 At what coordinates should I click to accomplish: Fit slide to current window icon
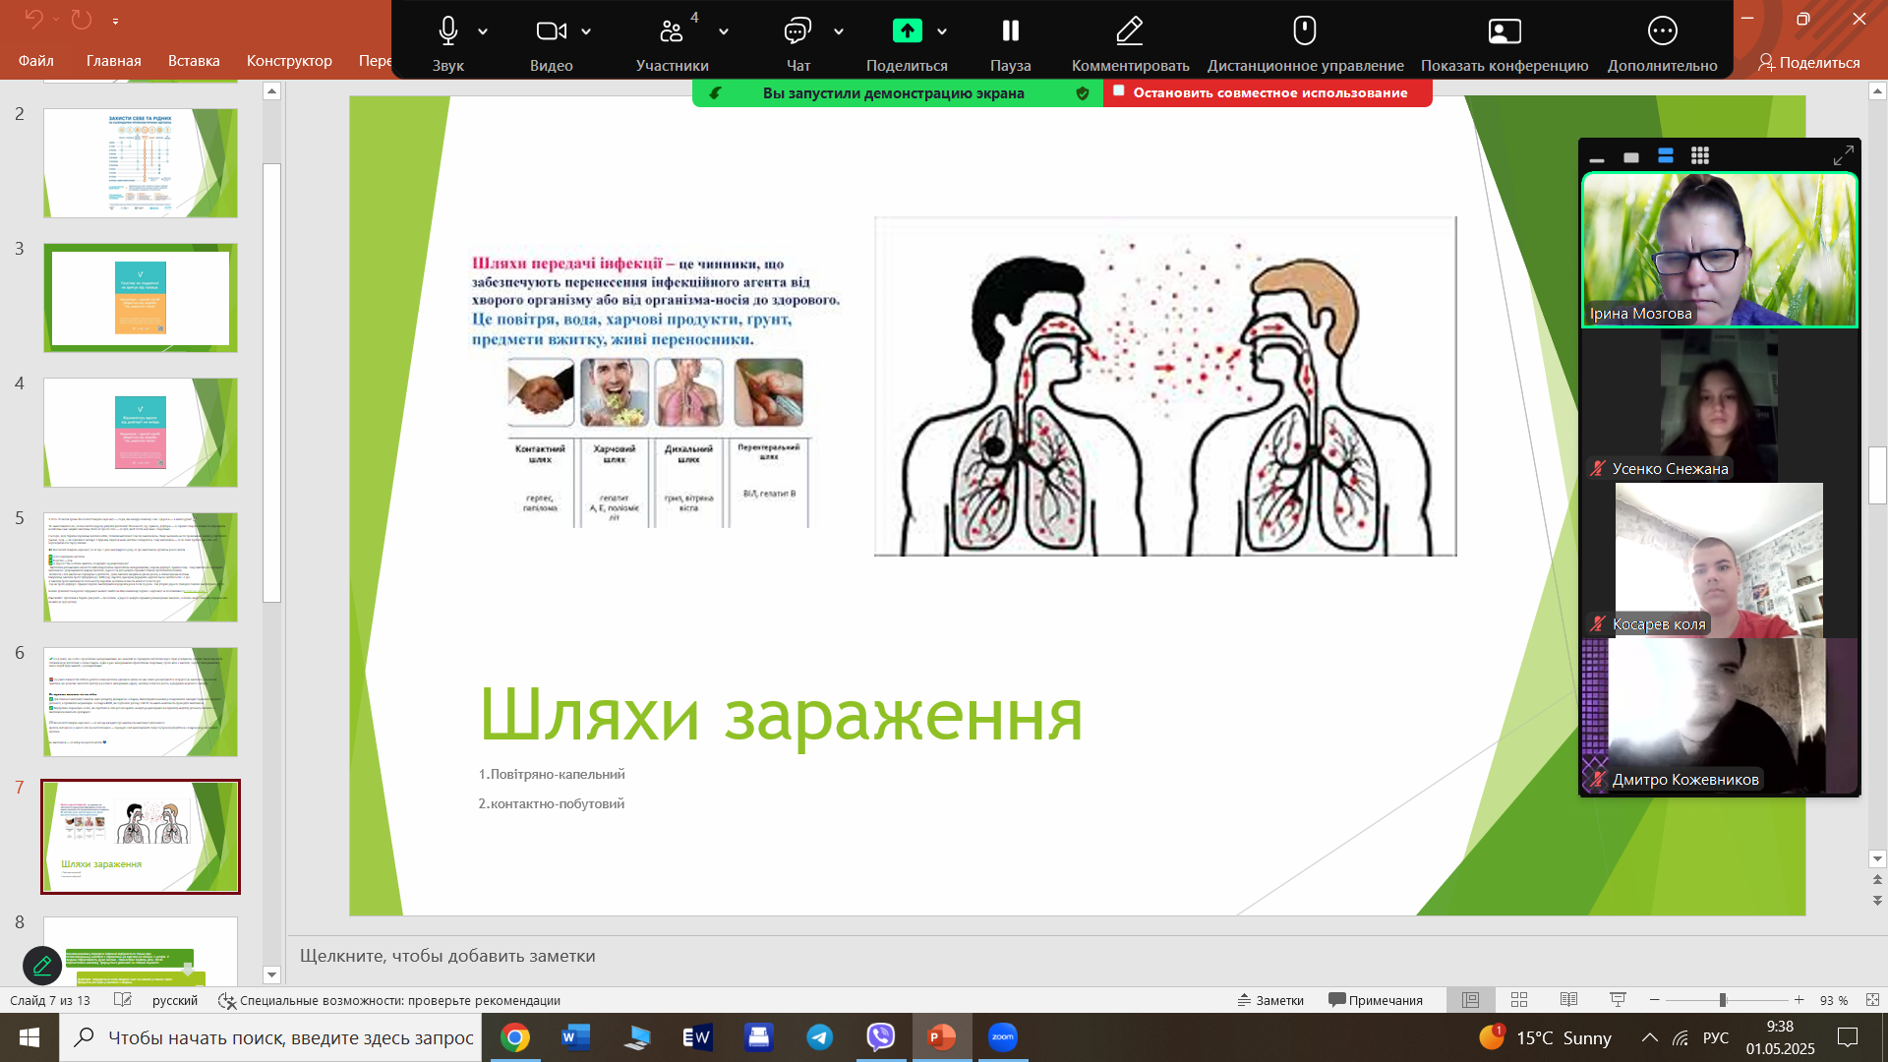point(1872,1000)
